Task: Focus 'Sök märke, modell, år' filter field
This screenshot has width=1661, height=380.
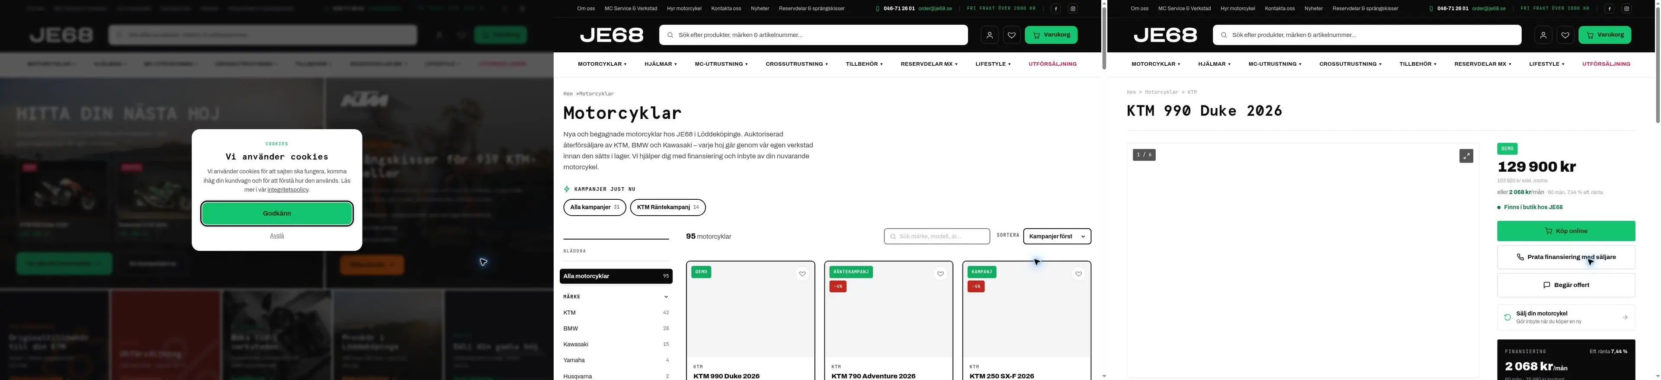Action: click(x=937, y=236)
